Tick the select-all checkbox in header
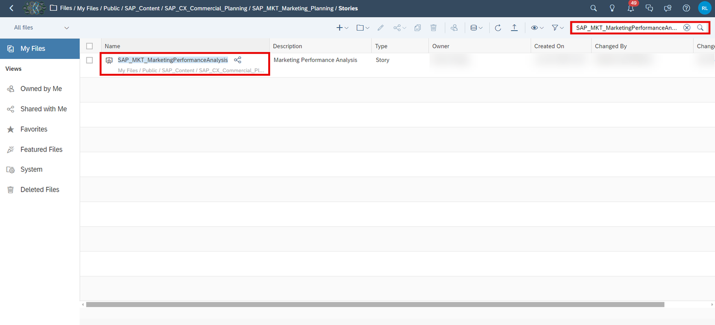The width and height of the screenshot is (715, 325). (89, 46)
